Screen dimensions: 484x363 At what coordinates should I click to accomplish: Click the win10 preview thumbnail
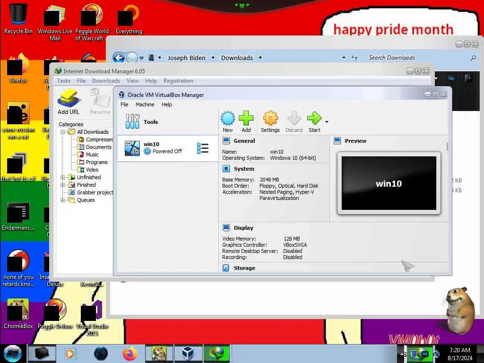[389, 183]
